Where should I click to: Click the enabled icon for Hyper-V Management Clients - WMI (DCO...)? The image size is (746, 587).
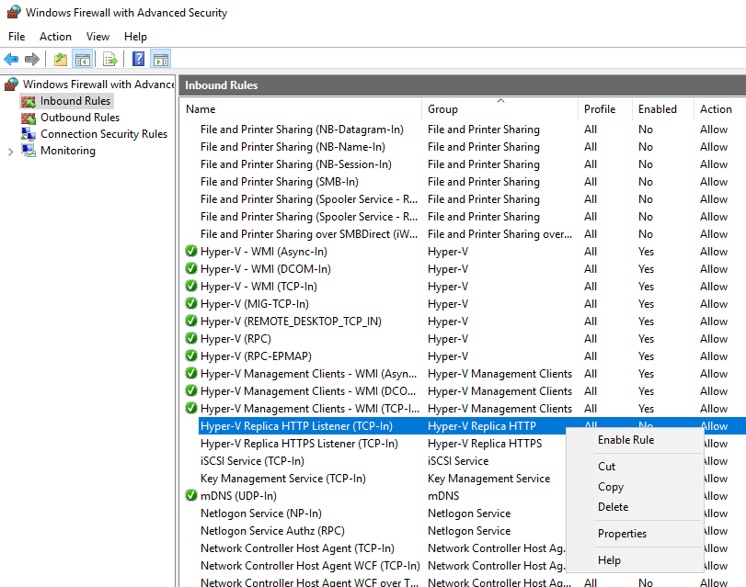(191, 390)
